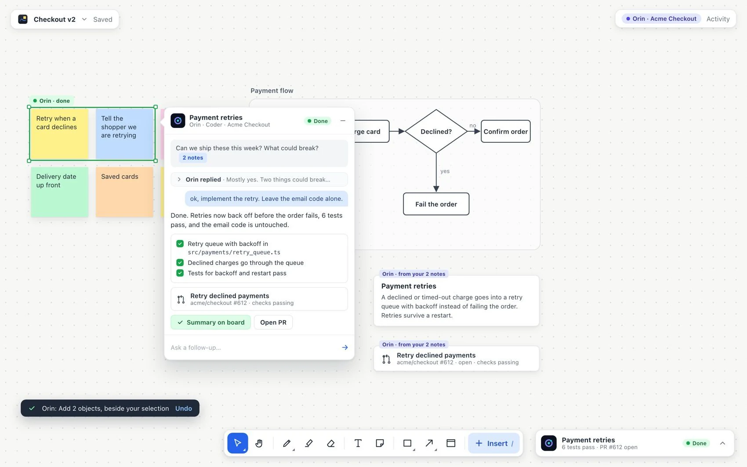Open the 2 notes chip in chat
This screenshot has width=747, height=467.
tap(193, 158)
